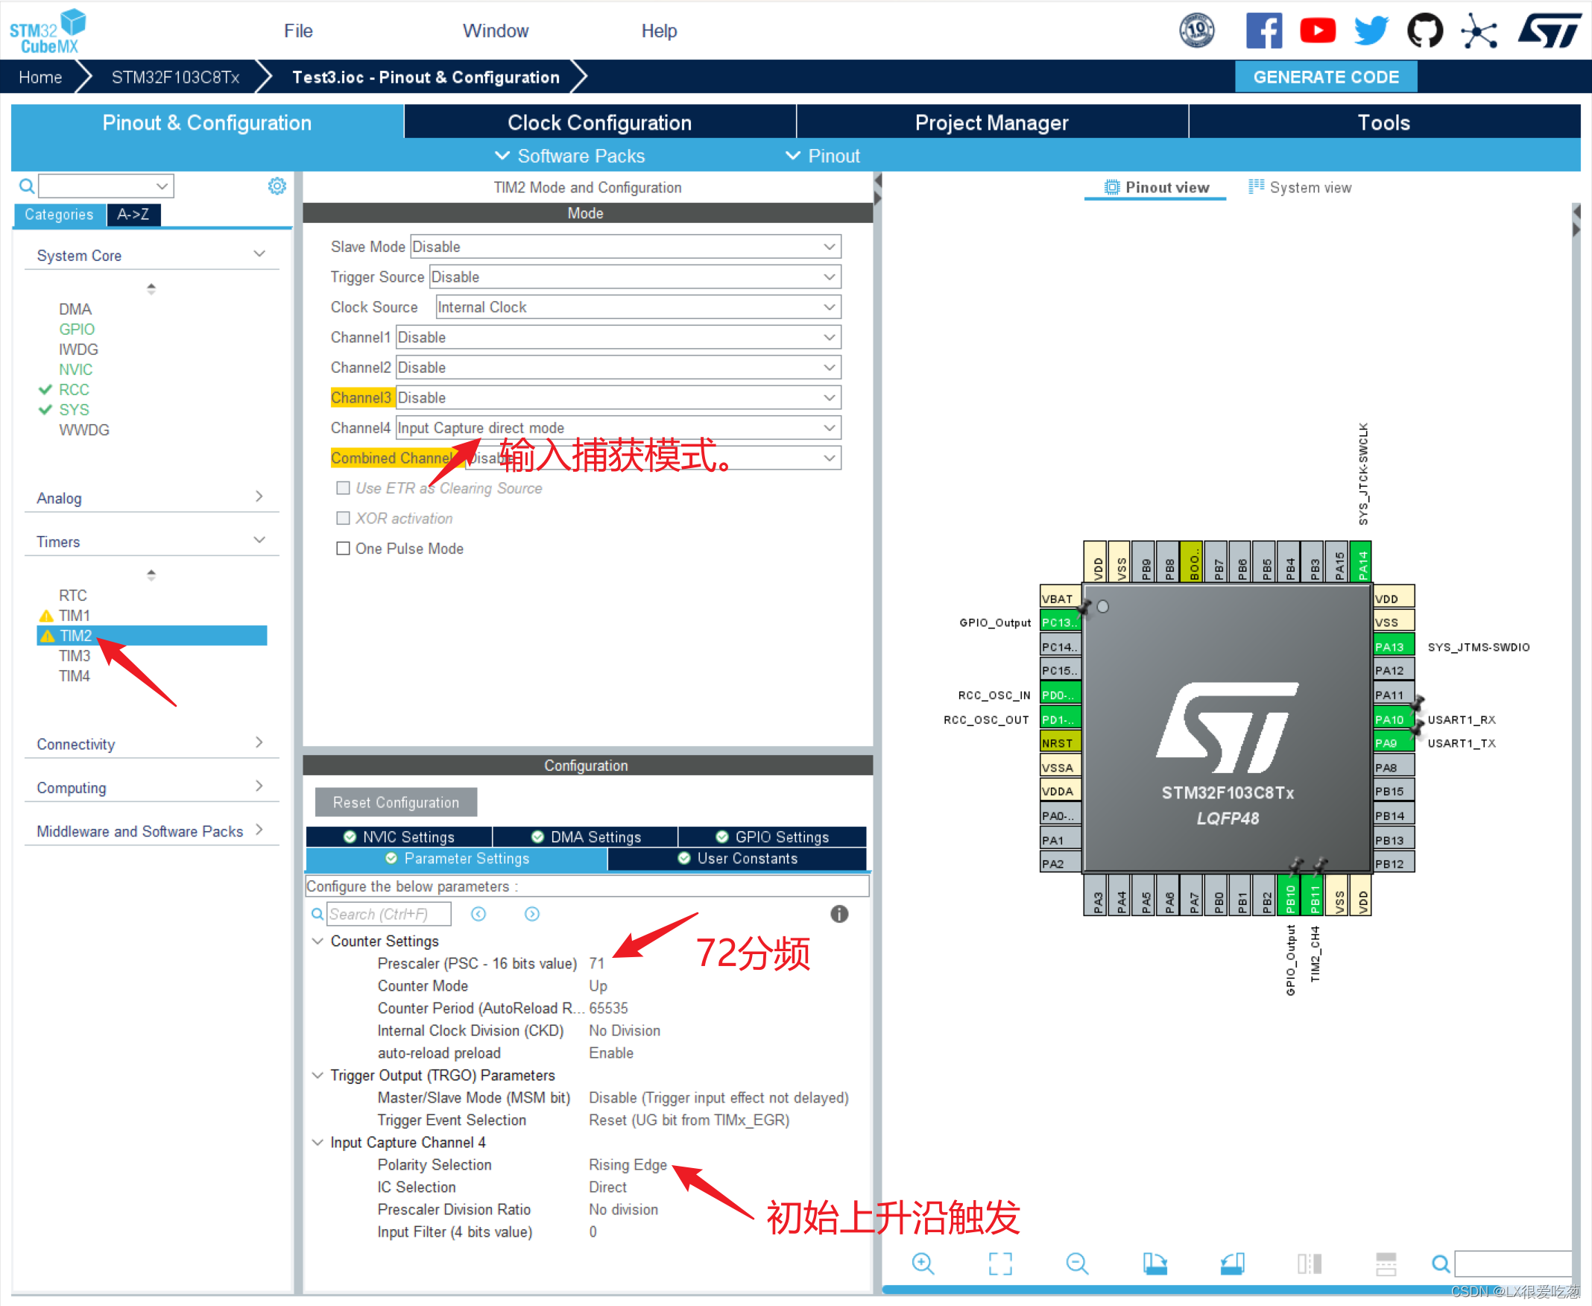Open the DMA Settings tab
The height and width of the screenshot is (1306, 1592).
[585, 836]
